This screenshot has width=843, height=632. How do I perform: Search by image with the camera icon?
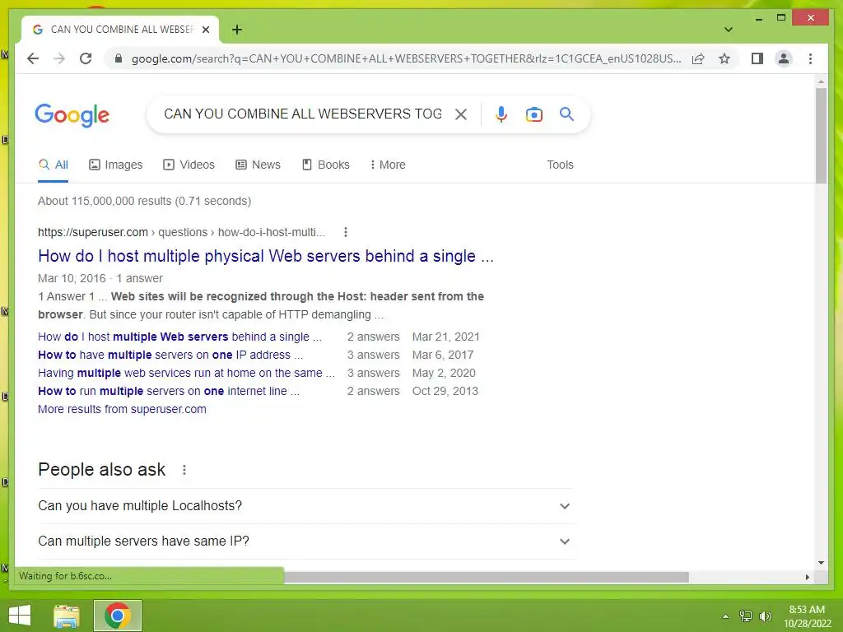coord(533,114)
